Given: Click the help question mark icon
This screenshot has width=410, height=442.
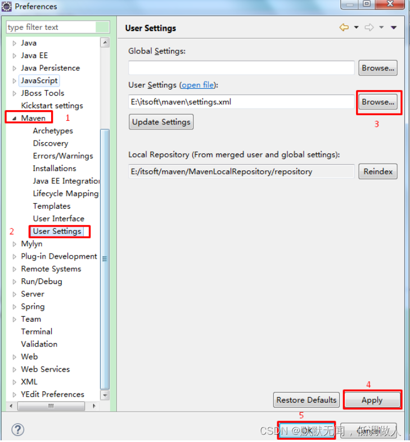Looking at the screenshot, I should point(18,430).
